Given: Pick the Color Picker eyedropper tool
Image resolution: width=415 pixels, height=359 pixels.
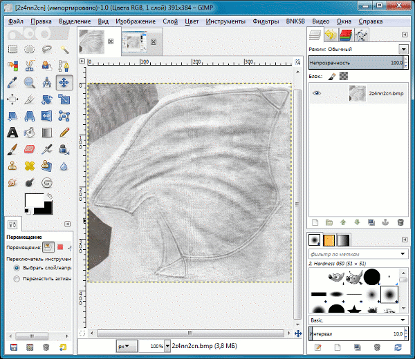Looking at the screenshot, I should pos(12,83).
